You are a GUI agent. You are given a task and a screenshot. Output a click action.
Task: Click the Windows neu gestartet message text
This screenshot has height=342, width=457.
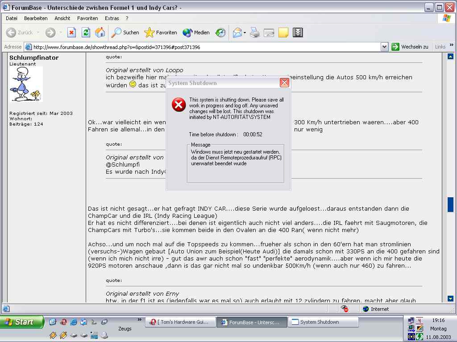click(x=236, y=158)
